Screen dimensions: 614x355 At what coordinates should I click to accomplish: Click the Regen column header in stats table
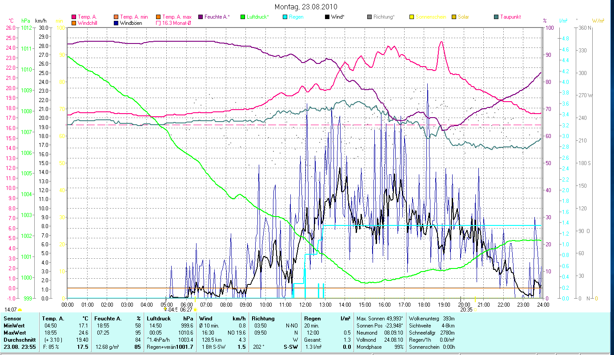click(312, 319)
